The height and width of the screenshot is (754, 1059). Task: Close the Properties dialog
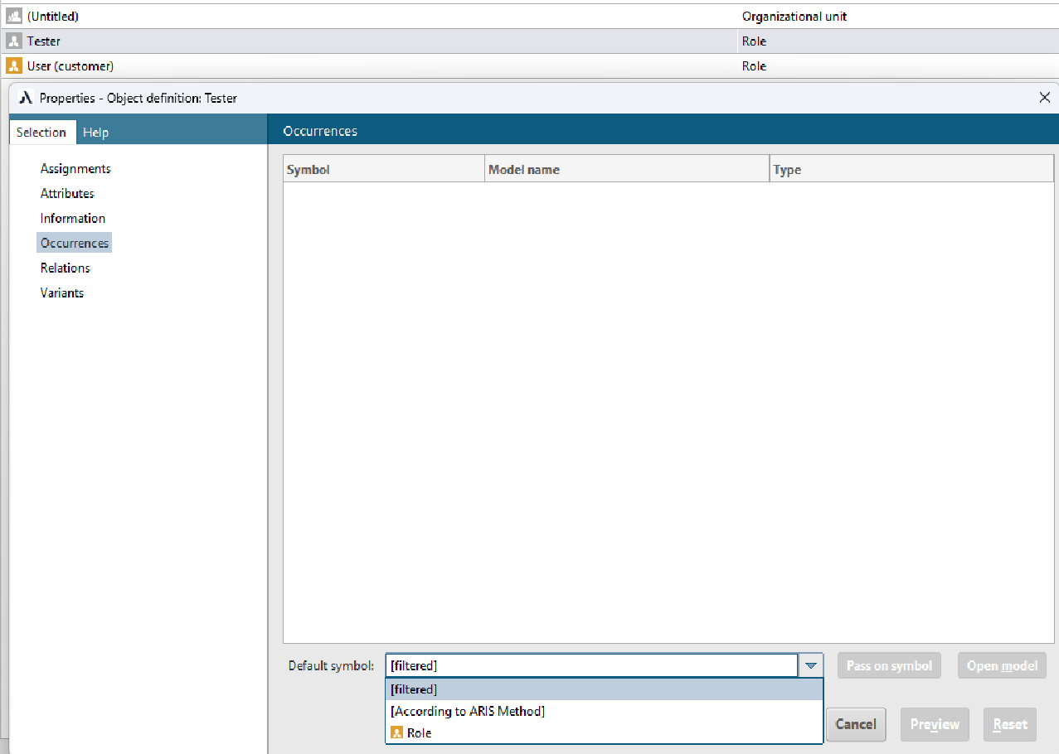1044,98
